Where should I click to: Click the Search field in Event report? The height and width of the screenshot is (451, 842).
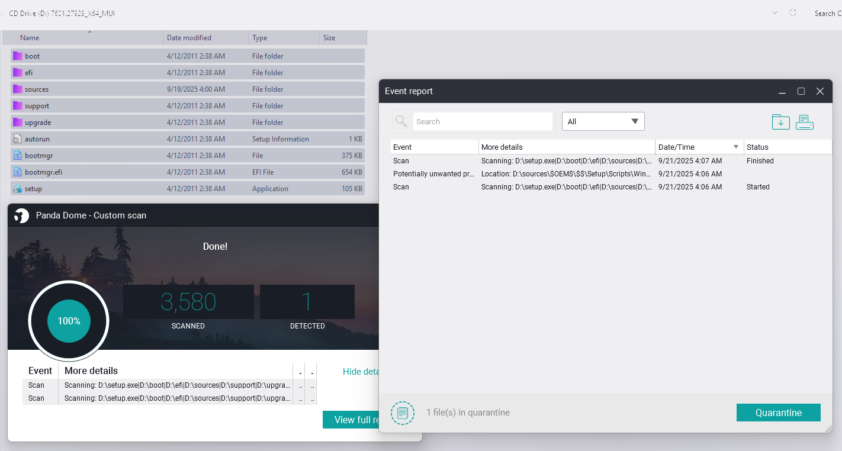(483, 121)
